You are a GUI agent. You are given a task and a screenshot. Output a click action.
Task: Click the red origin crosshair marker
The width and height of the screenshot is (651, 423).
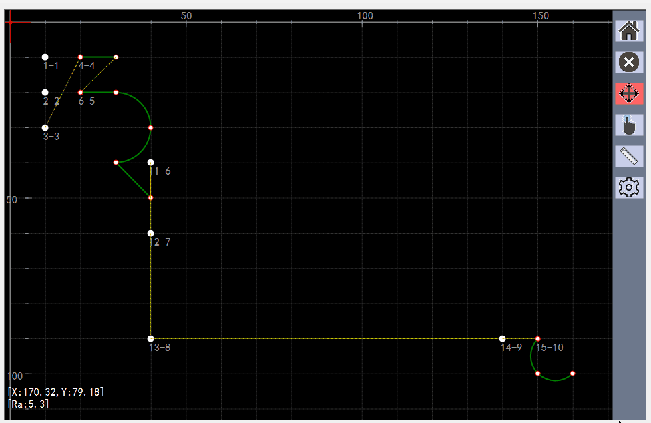click(11, 23)
